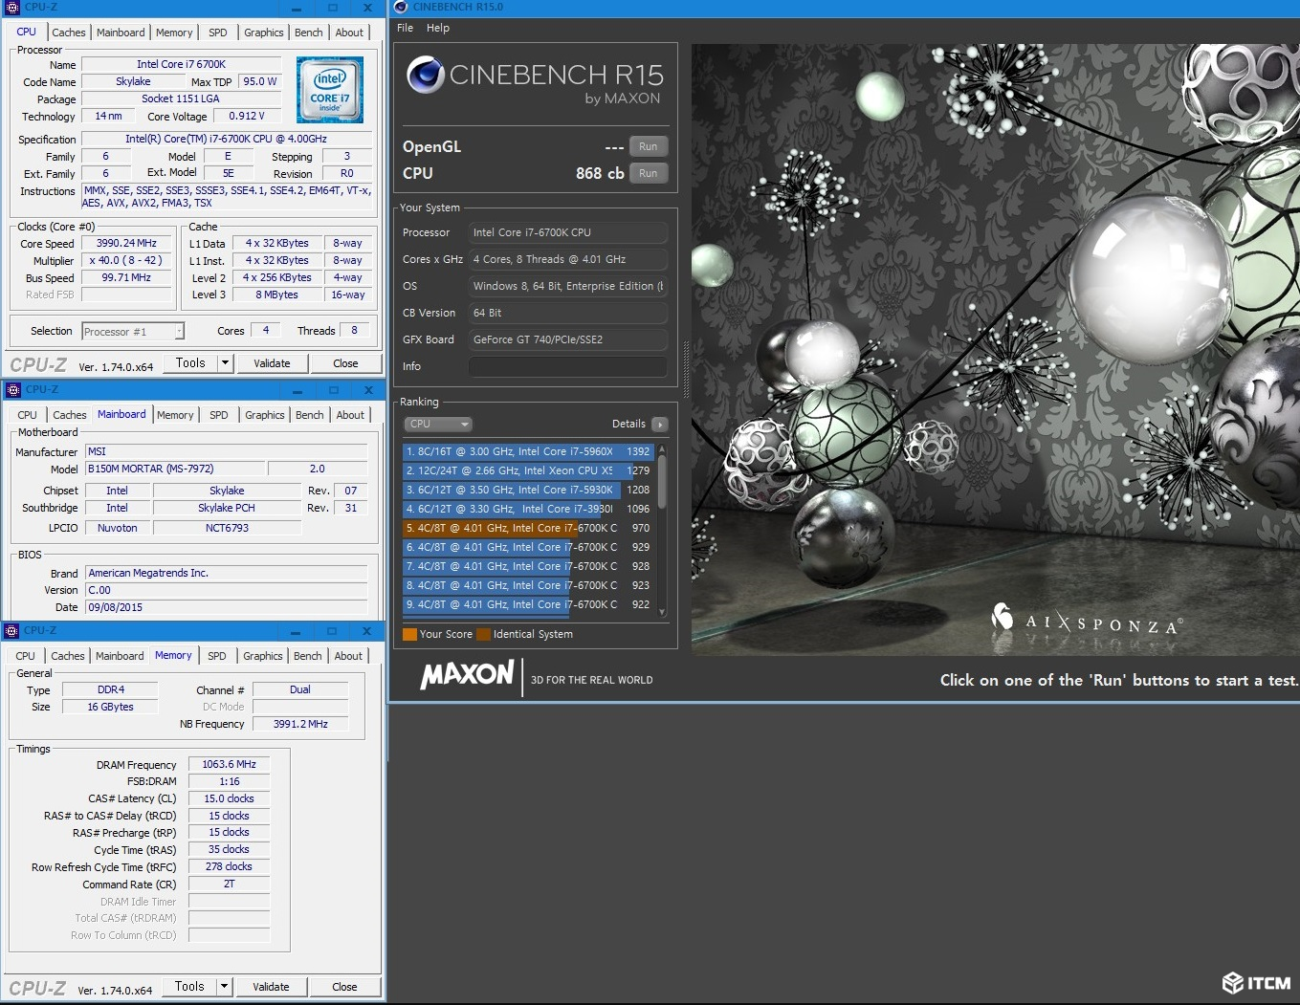Click the rendered Cinebench scene image
This screenshot has height=1005, width=1300.
(x=995, y=349)
